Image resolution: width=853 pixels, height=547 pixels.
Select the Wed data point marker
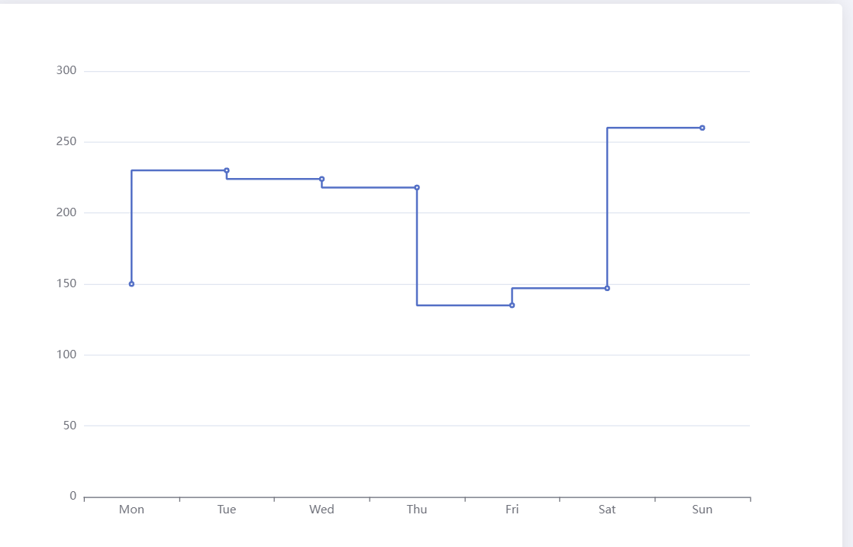tap(321, 179)
